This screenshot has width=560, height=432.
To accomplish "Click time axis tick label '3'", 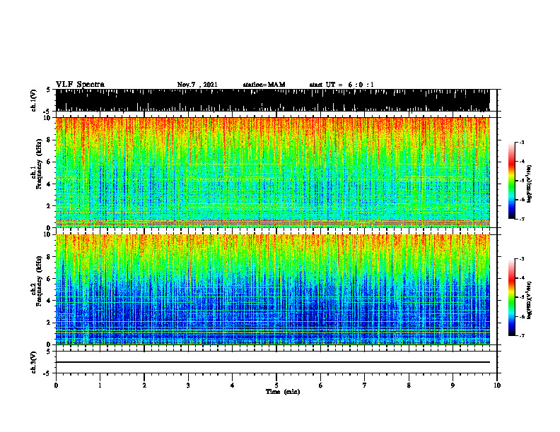I will coord(188,385).
